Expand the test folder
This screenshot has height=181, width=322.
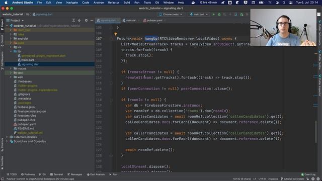coord(11,73)
